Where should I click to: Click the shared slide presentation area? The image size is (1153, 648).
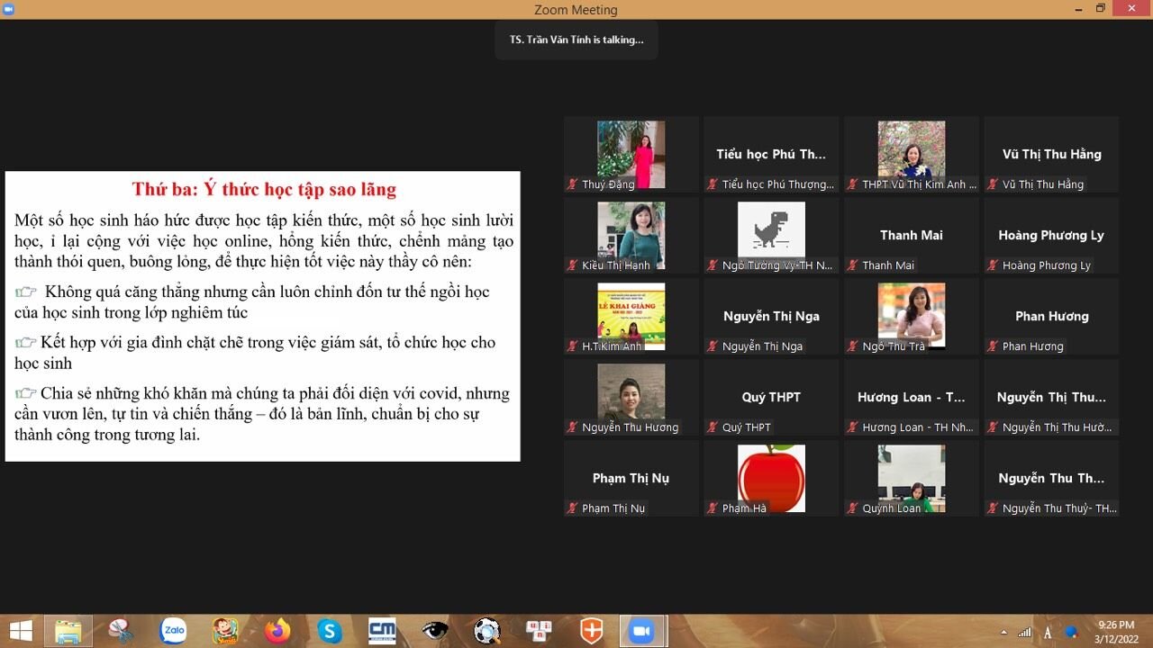coord(262,316)
